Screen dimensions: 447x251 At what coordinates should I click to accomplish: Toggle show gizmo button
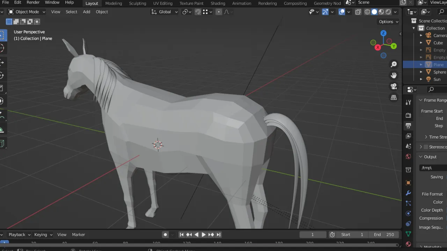click(325, 12)
